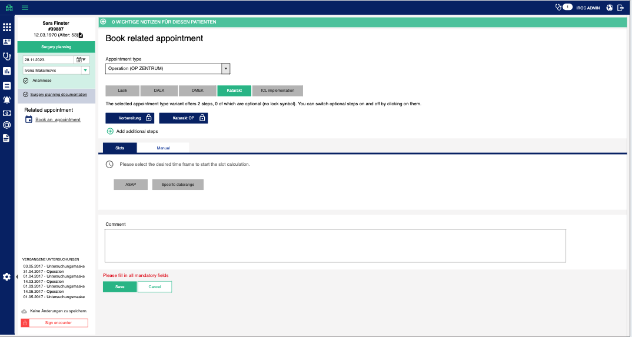Toggle the Vorbereitung locked step
This screenshot has height=337, width=632.
pos(129,118)
